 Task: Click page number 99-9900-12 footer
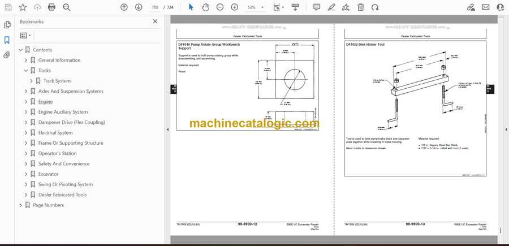click(x=247, y=224)
